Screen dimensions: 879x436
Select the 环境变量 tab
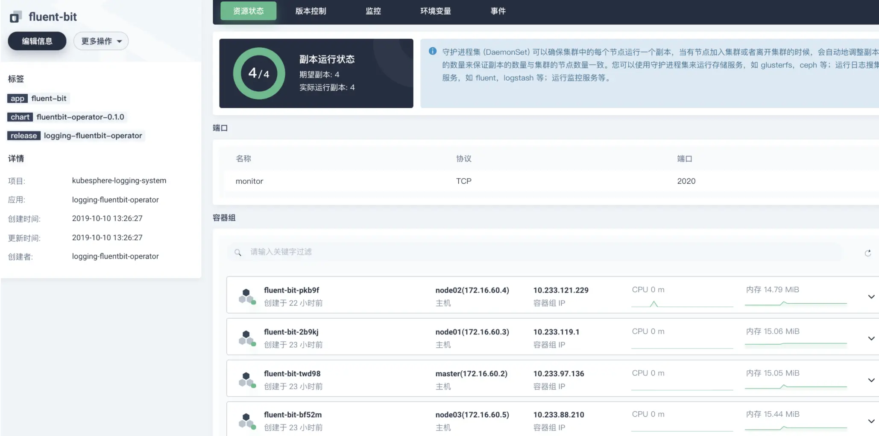point(435,11)
